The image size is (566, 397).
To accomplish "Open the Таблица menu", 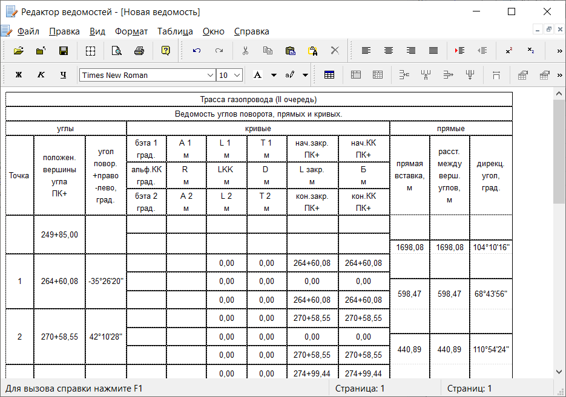I will (175, 31).
